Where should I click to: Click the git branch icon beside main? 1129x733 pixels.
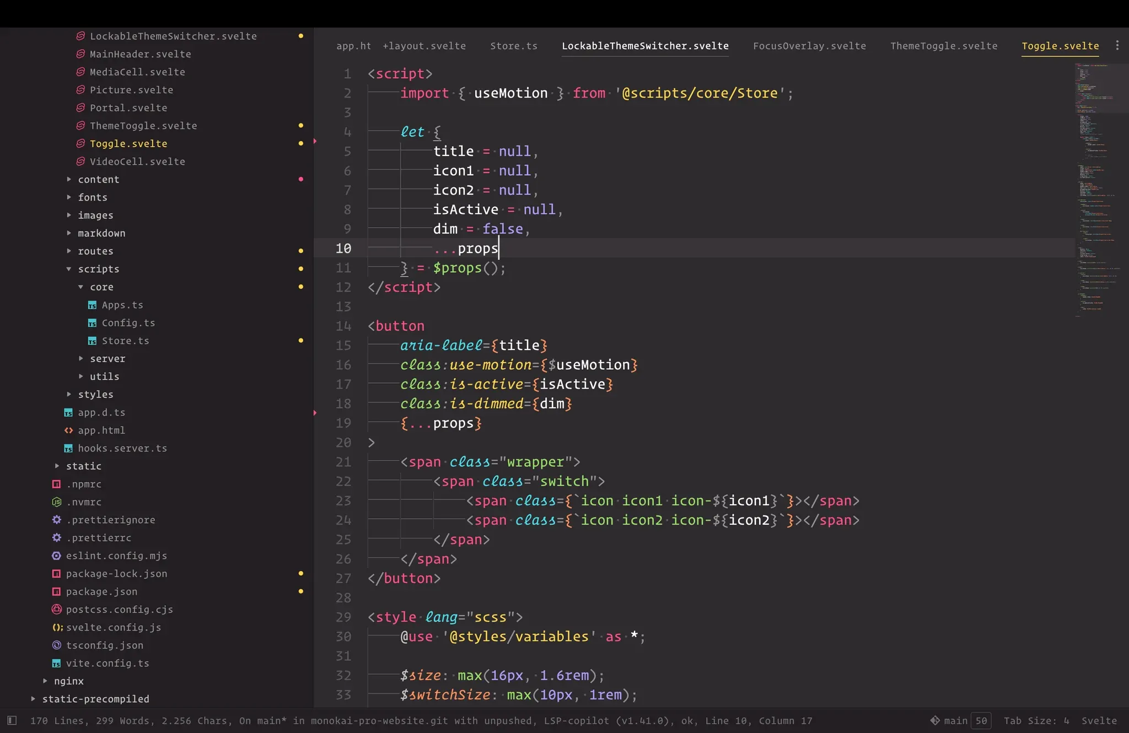pos(935,720)
